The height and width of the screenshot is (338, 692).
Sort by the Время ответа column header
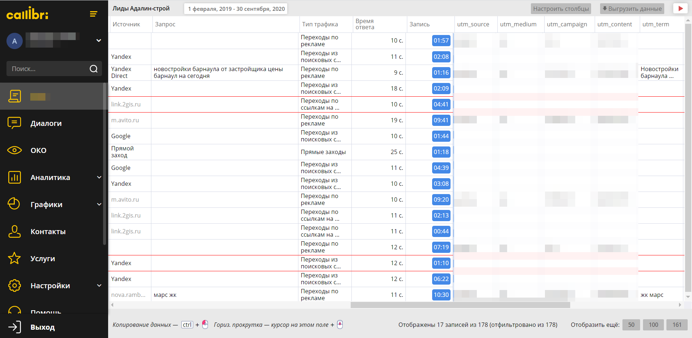coord(380,24)
